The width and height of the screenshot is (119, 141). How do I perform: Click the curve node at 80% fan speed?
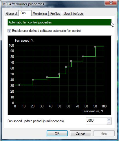coord(83,56)
